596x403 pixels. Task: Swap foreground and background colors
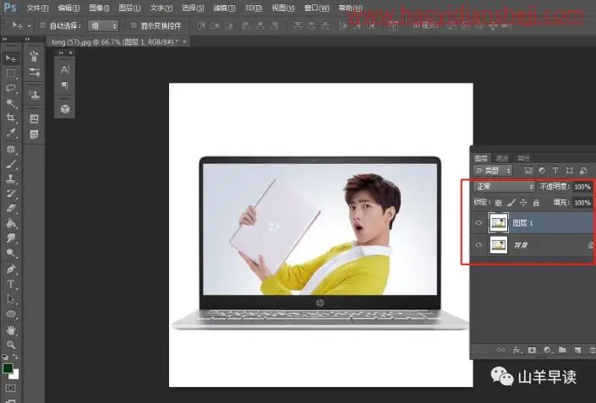pos(15,357)
